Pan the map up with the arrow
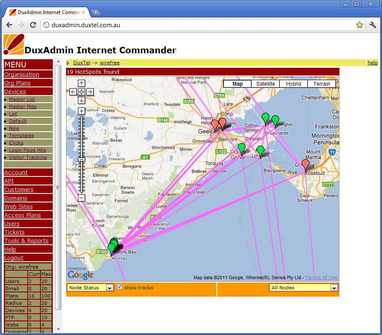 (81, 84)
